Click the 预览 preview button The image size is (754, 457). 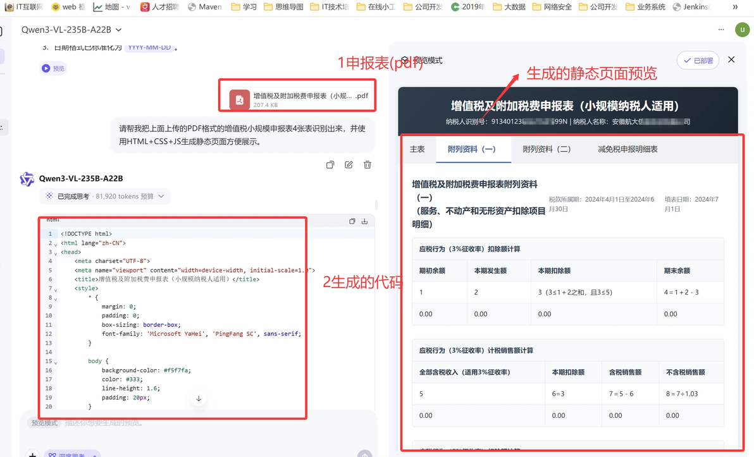click(53, 68)
